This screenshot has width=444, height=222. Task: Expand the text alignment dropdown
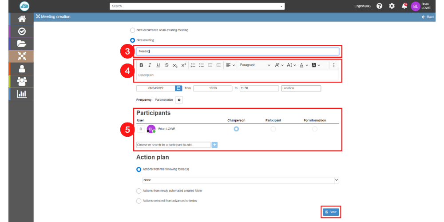click(230, 65)
